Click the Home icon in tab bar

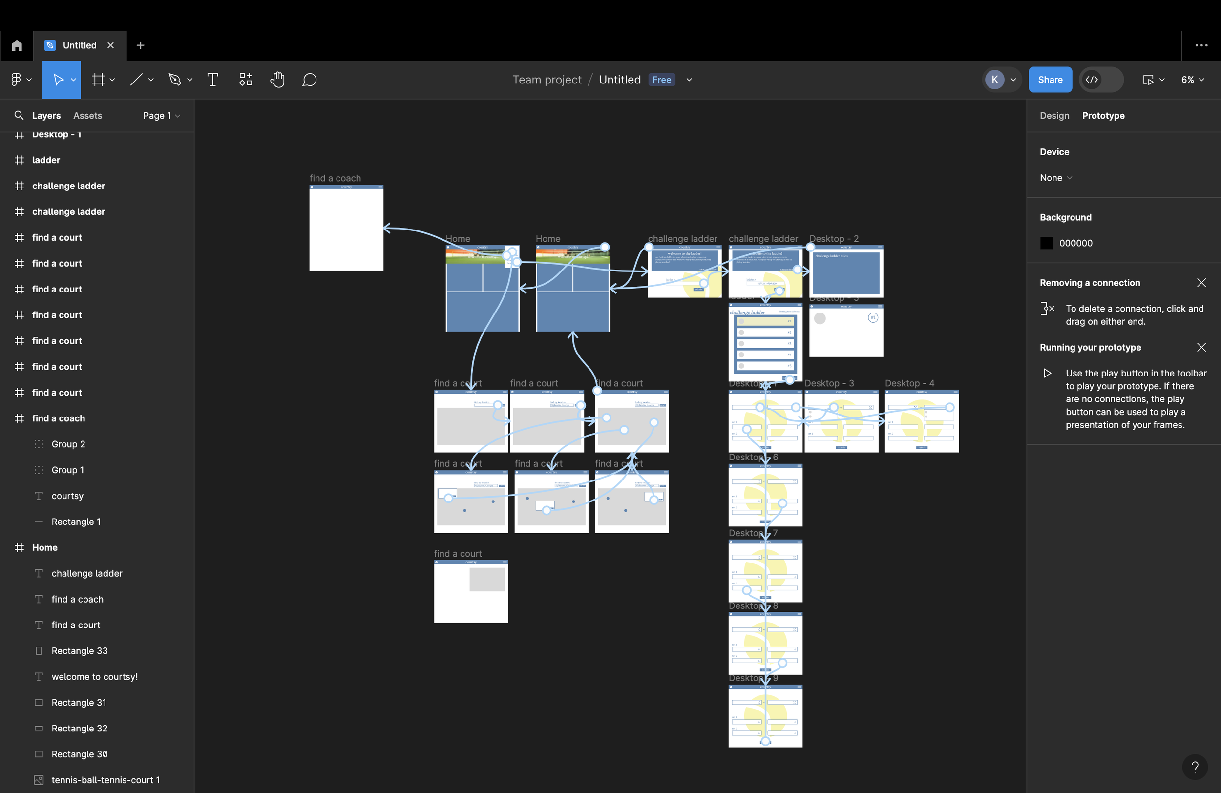[17, 45]
